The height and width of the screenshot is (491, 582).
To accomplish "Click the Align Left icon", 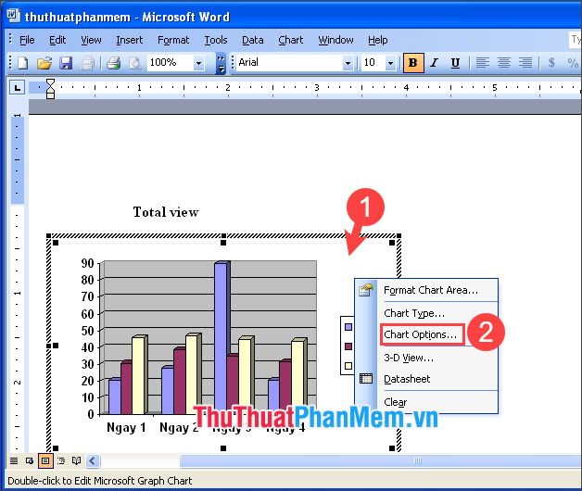I will point(483,63).
